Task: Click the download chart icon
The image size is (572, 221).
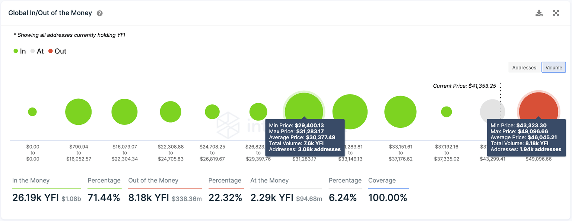Action: point(539,13)
